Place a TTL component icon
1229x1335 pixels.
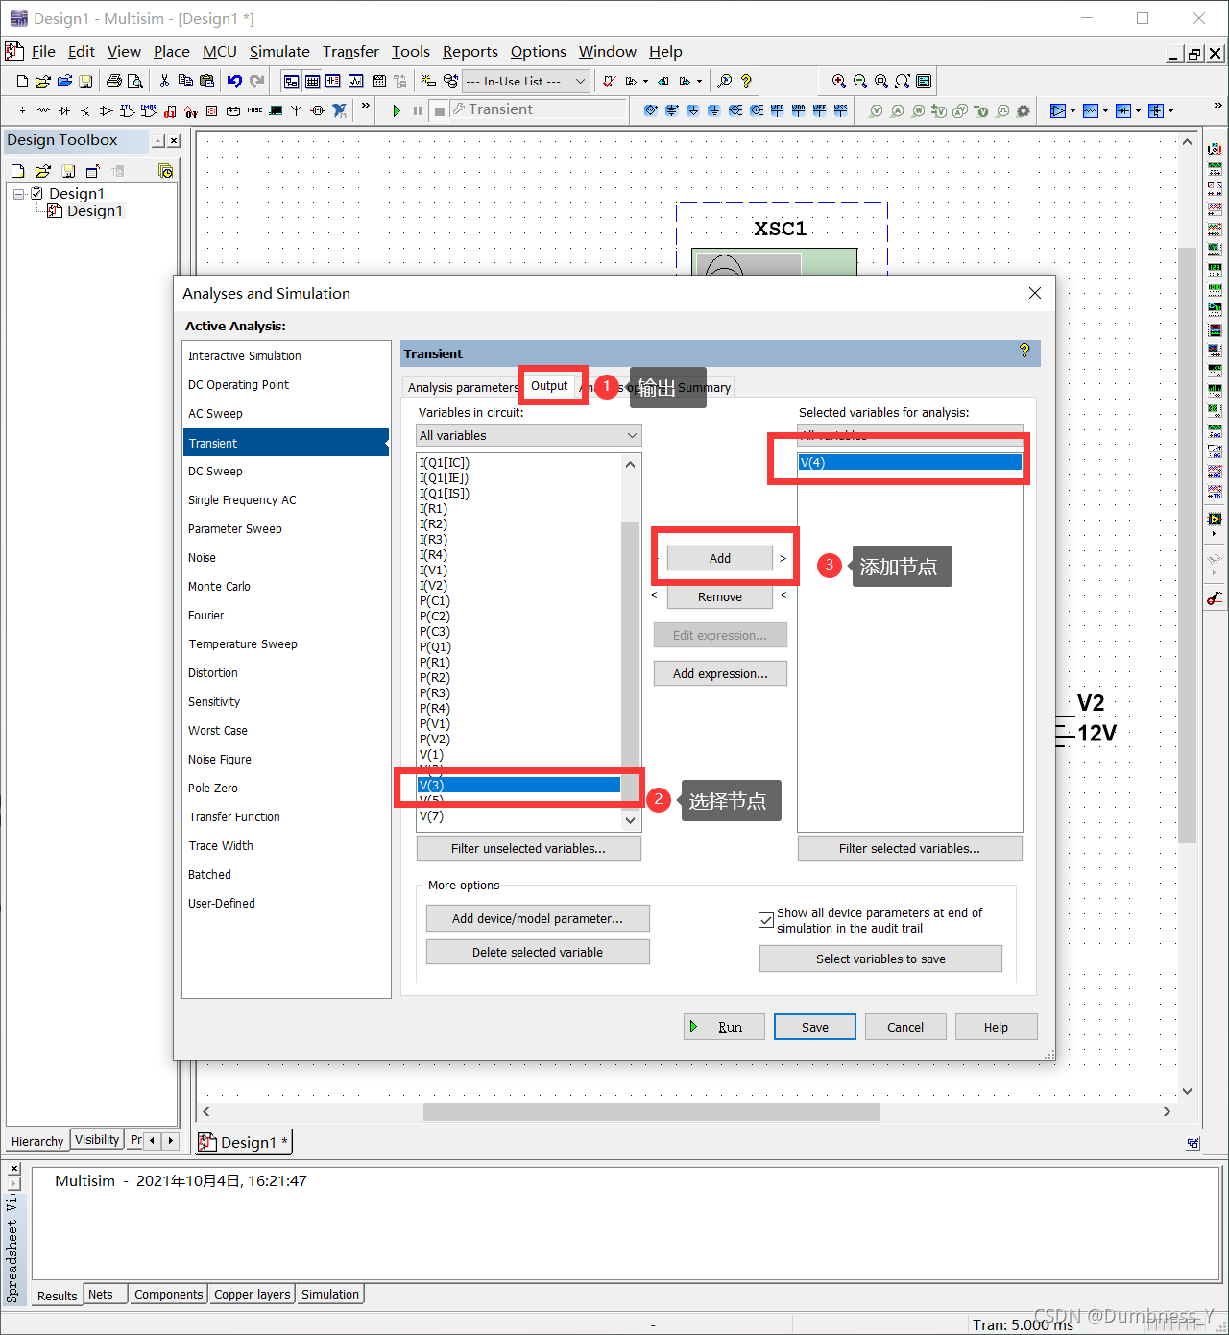coord(128,110)
